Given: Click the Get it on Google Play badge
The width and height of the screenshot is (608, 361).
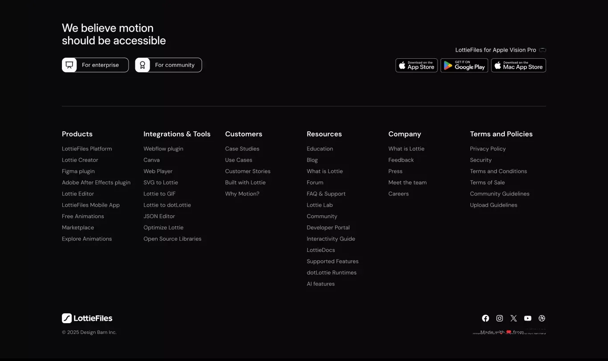Looking at the screenshot, I should tap(464, 65).
